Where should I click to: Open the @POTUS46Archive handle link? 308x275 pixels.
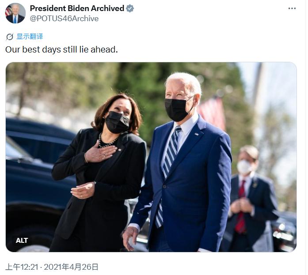point(64,19)
